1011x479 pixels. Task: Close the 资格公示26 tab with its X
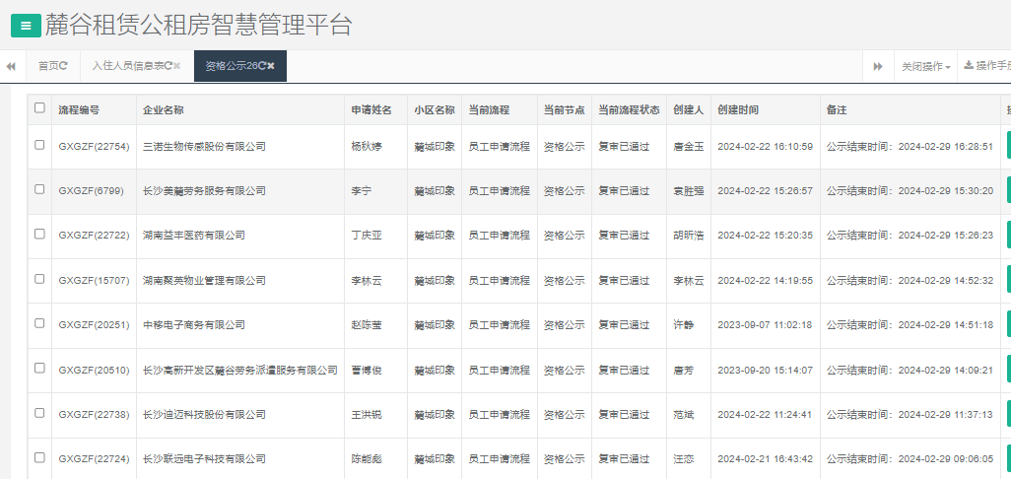pyautogui.click(x=271, y=66)
